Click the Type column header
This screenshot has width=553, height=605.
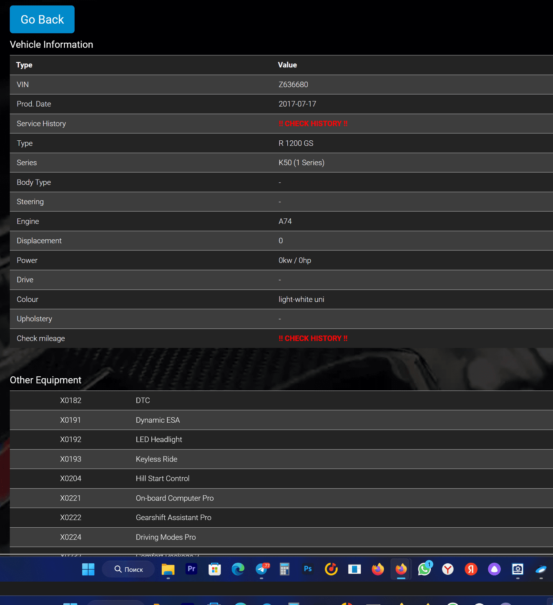coord(24,65)
